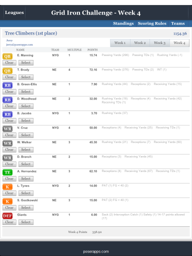Viewport: 192px width, 256px height.
Task: Open the Week 2 tab
Action: click(x=140, y=43)
